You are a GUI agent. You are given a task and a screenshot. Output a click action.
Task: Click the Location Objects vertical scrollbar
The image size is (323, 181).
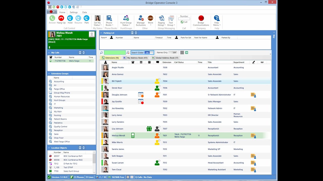coord(94,162)
